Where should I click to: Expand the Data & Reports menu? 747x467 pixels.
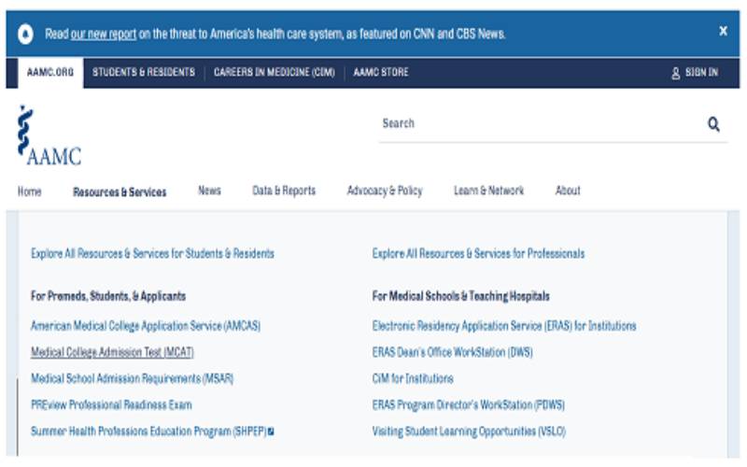(x=284, y=191)
